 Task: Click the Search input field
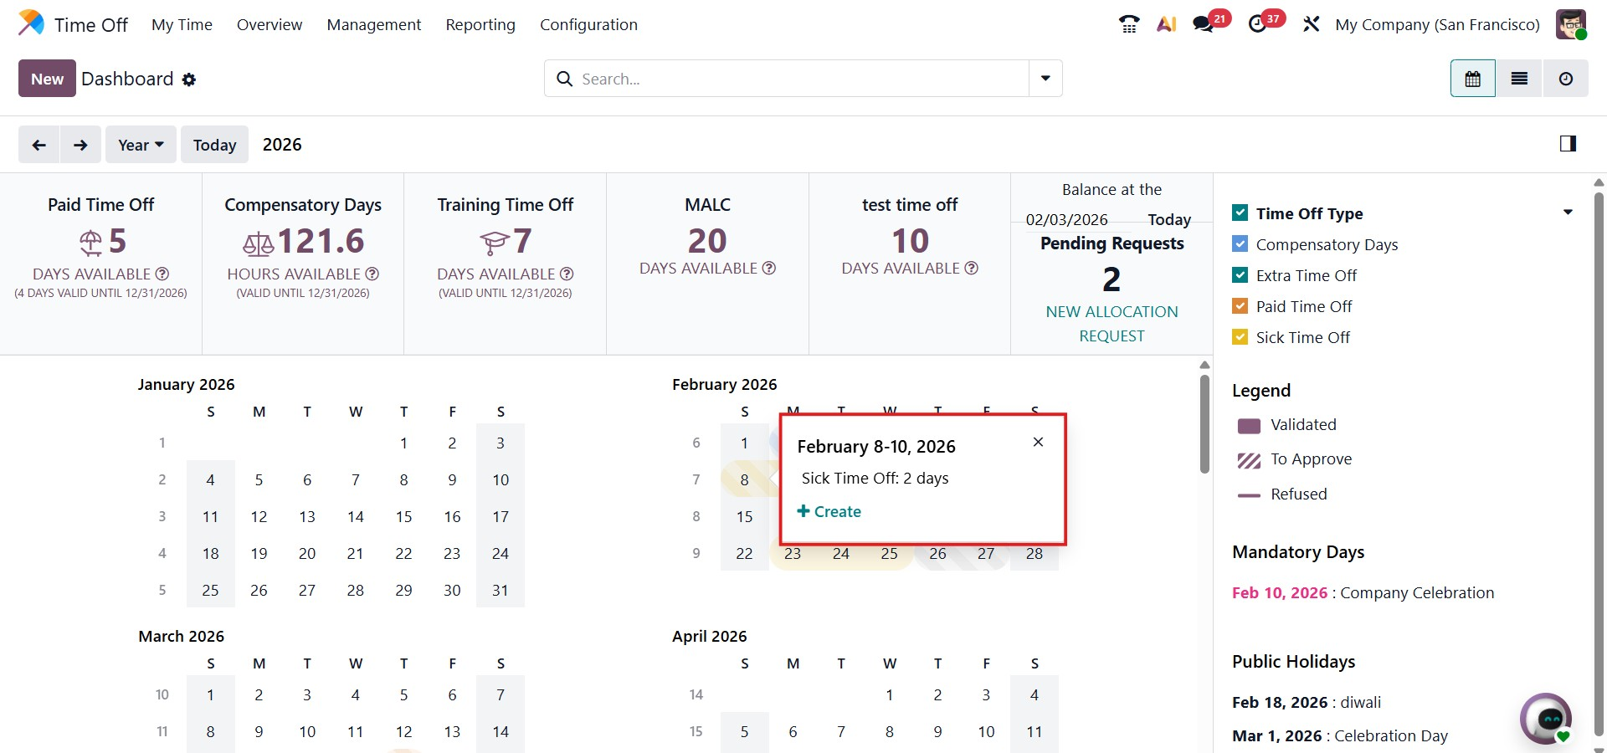[795, 79]
